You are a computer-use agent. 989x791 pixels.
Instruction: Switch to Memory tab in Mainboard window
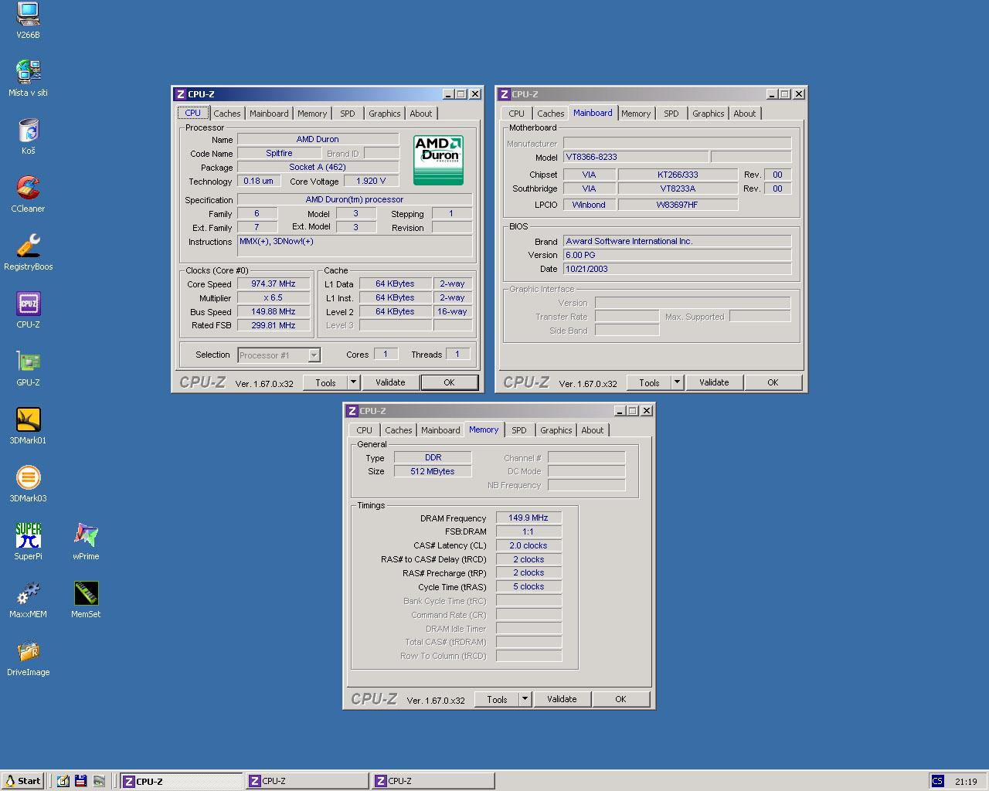pos(636,114)
